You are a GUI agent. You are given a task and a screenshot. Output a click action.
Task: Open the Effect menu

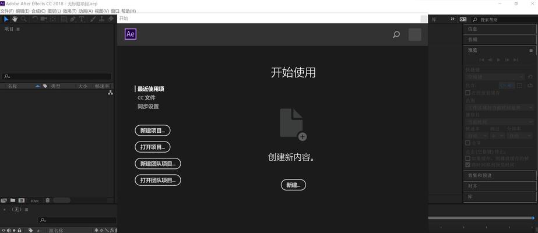pos(69,11)
